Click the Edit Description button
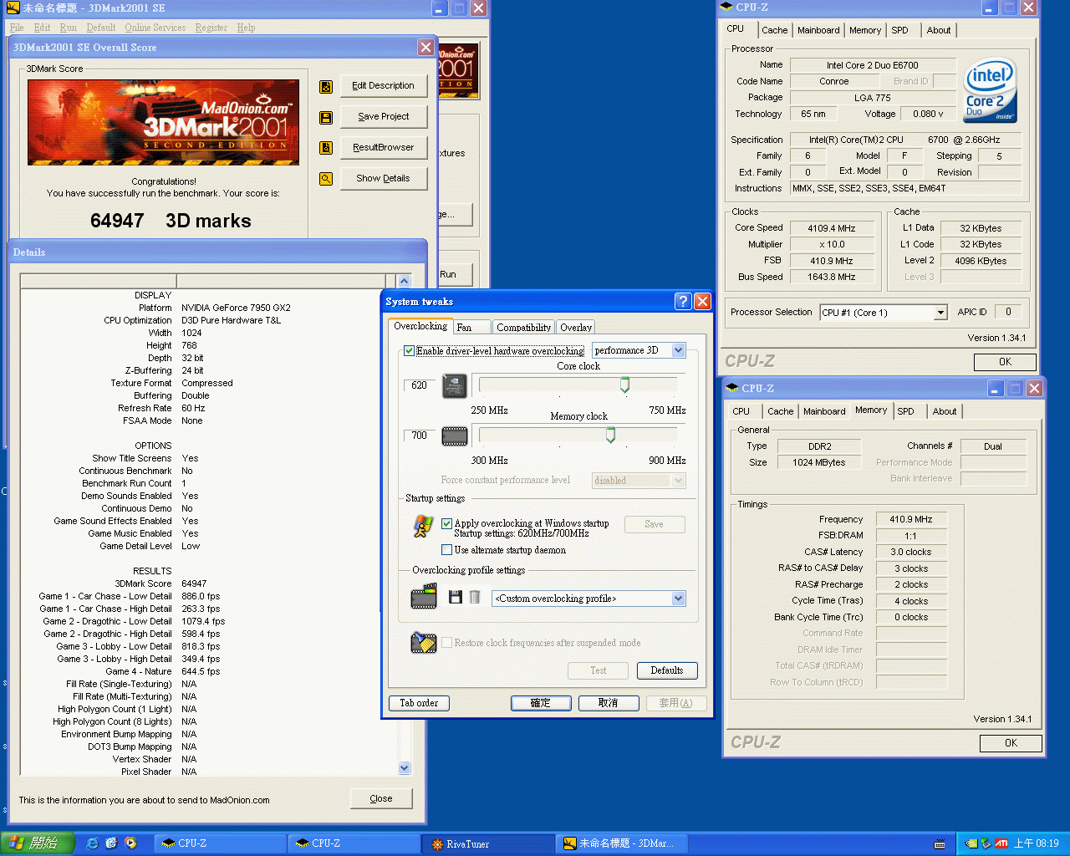 tap(384, 86)
